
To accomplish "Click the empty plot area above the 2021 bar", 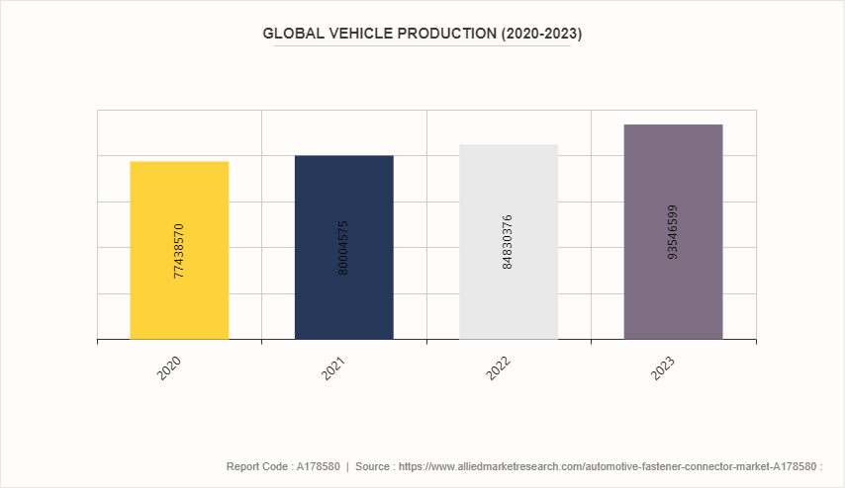I will pos(343,132).
